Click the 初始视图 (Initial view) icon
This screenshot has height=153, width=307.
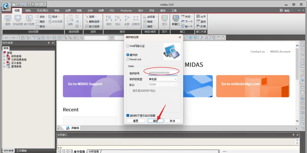[18, 18]
